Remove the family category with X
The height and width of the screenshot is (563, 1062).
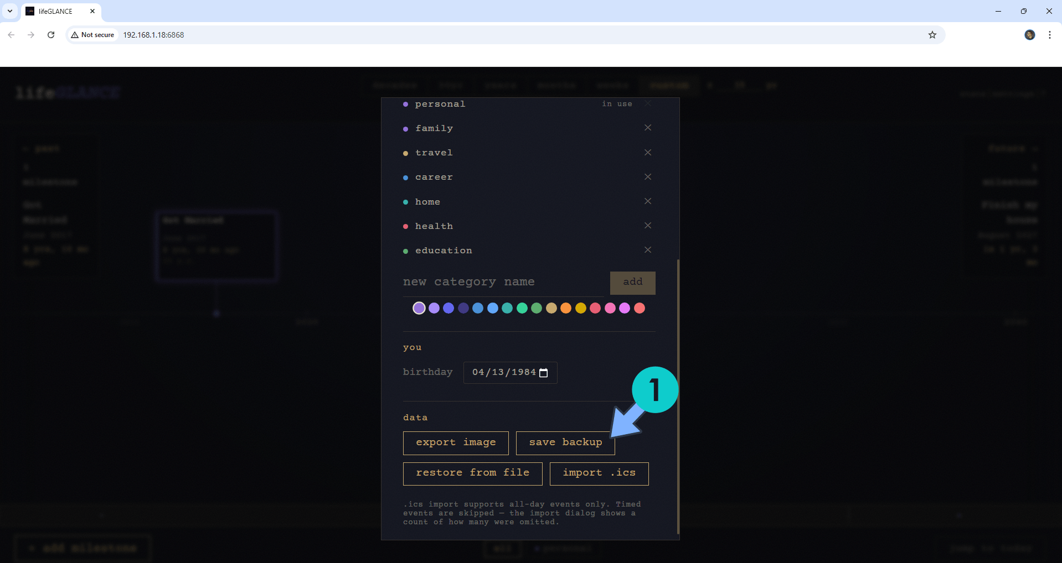pyautogui.click(x=647, y=128)
